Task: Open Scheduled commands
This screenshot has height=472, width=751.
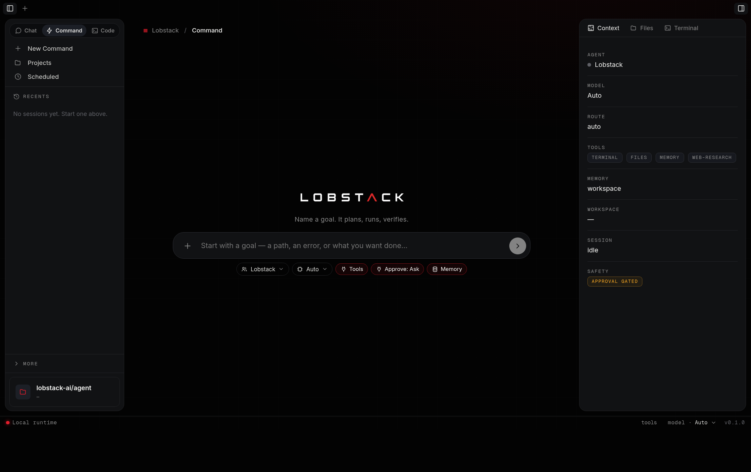Action: (65, 77)
